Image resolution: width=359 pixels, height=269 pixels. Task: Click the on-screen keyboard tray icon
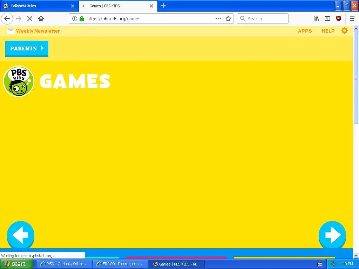pos(320,264)
